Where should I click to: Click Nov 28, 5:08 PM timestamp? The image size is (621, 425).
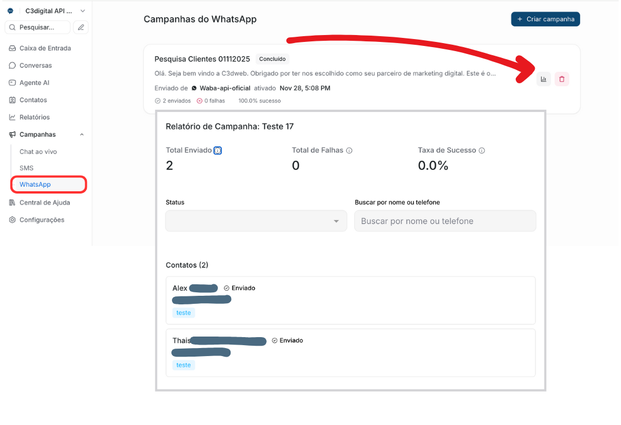coord(305,88)
